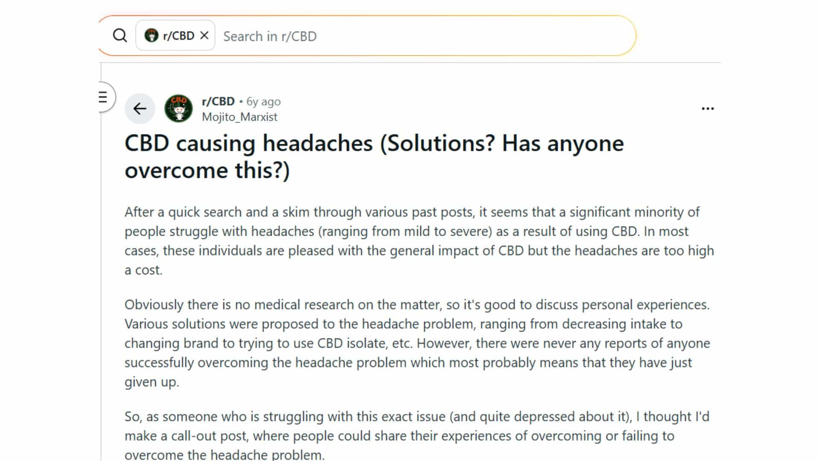Image resolution: width=820 pixels, height=461 pixels.
Task: Return to the subreddit using the back button
Action: (x=140, y=108)
